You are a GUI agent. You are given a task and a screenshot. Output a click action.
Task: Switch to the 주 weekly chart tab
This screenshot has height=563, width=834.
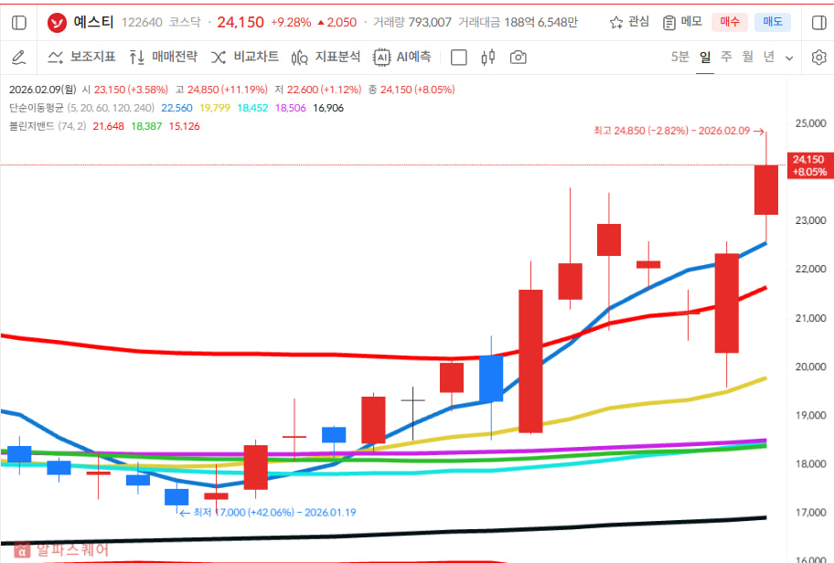(726, 57)
